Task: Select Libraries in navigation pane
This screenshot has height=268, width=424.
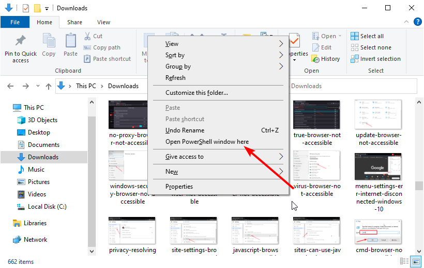Action: coord(29,223)
